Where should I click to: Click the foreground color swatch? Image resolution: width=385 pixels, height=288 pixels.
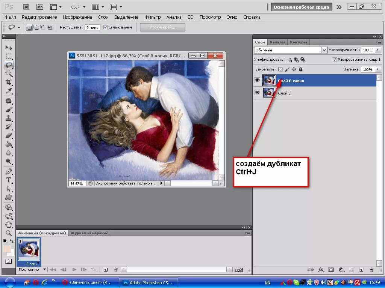(x=7, y=249)
